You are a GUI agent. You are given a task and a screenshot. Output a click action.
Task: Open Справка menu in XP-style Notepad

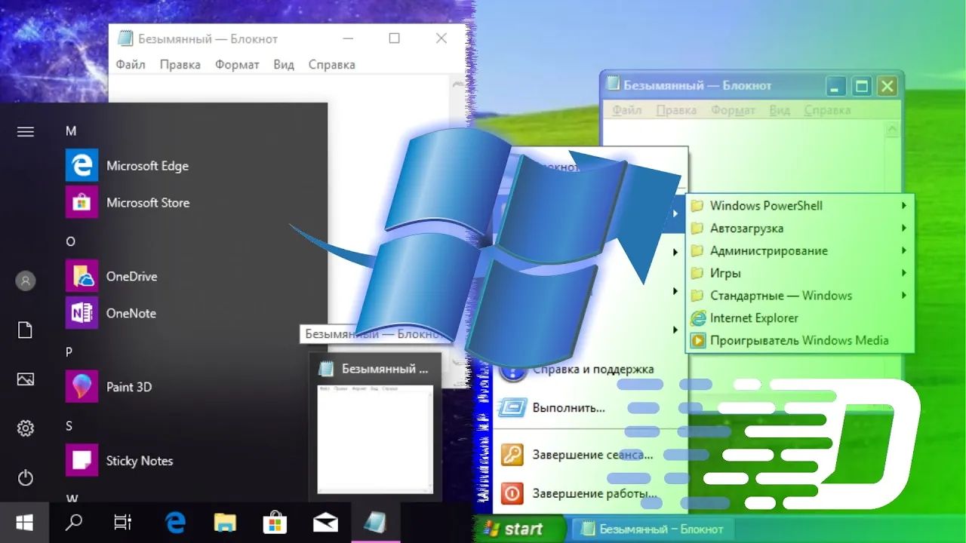click(x=827, y=110)
